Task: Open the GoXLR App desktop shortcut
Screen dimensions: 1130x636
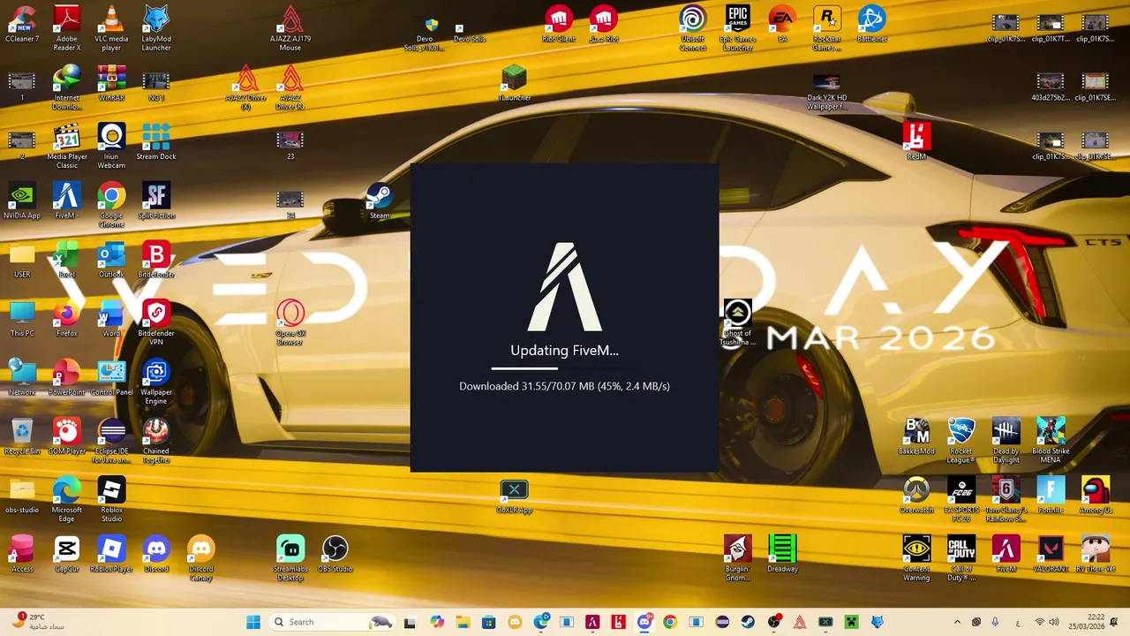Action: [x=514, y=496]
